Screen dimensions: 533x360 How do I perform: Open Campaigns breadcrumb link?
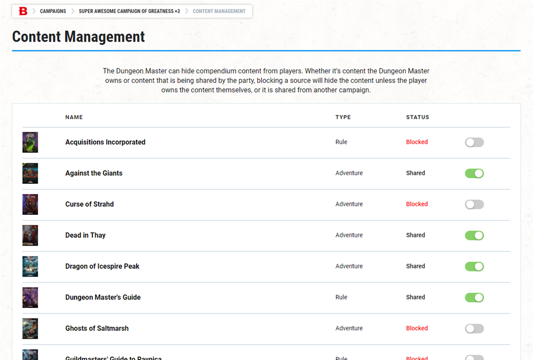coord(53,11)
